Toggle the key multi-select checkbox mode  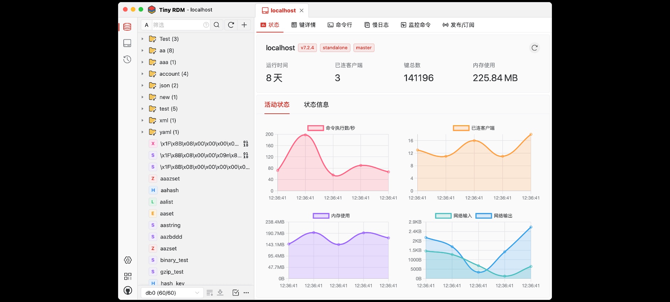tap(236, 293)
